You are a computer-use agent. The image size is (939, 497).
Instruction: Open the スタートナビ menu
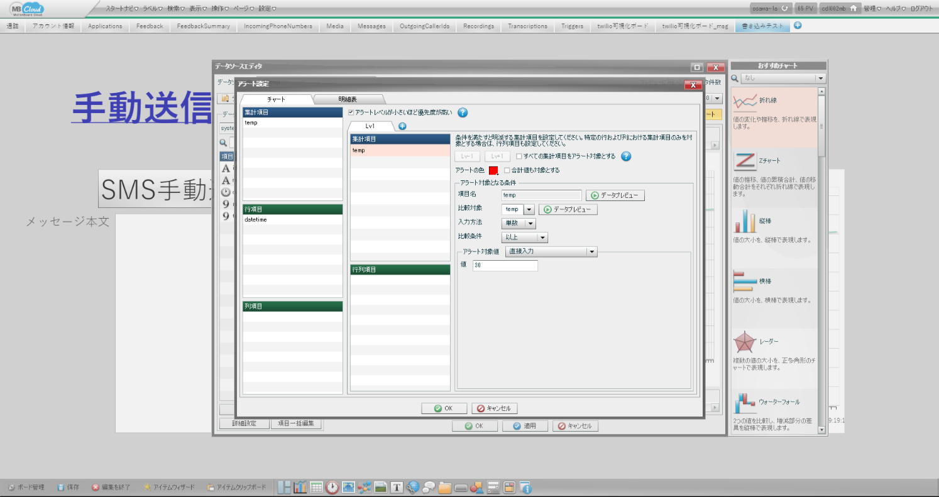pos(122,9)
